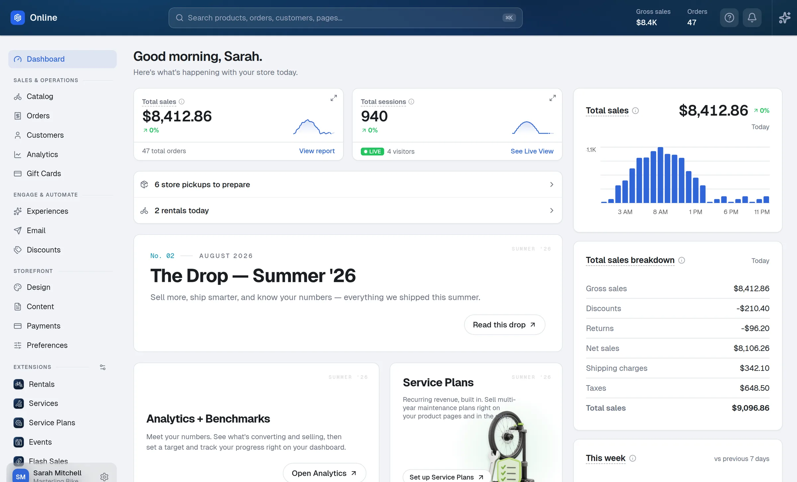Open Catalog in sidebar
This screenshot has height=482, width=797.
(x=62, y=97)
